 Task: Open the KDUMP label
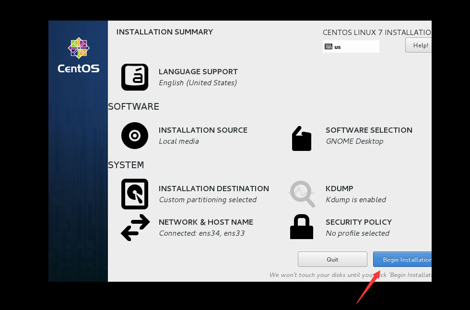click(x=340, y=188)
